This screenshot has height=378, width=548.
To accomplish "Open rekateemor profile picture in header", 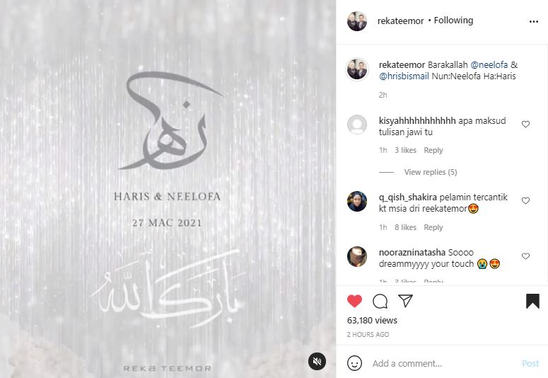I will click(357, 21).
